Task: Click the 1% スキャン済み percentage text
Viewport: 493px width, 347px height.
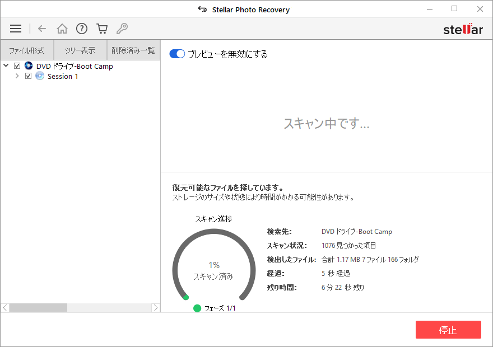Action: click(x=214, y=271)
